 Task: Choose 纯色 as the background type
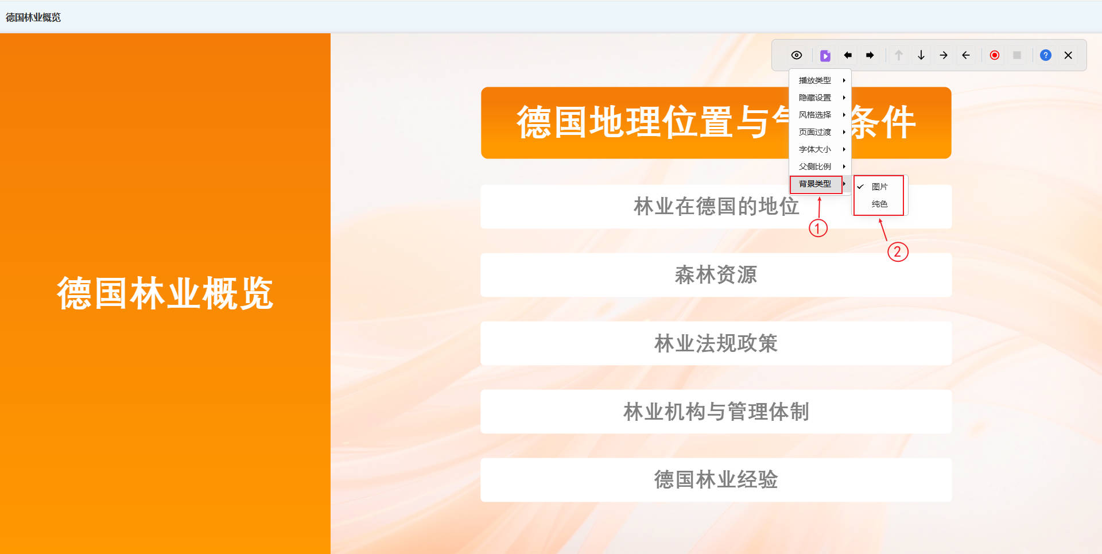(879, 204)
